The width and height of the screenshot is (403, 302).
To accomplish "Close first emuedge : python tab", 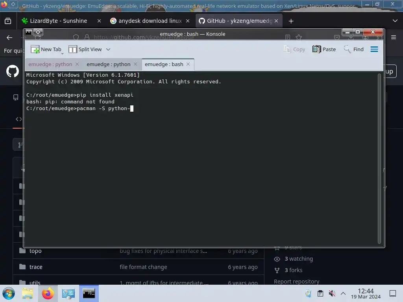I will pos(77,64).
